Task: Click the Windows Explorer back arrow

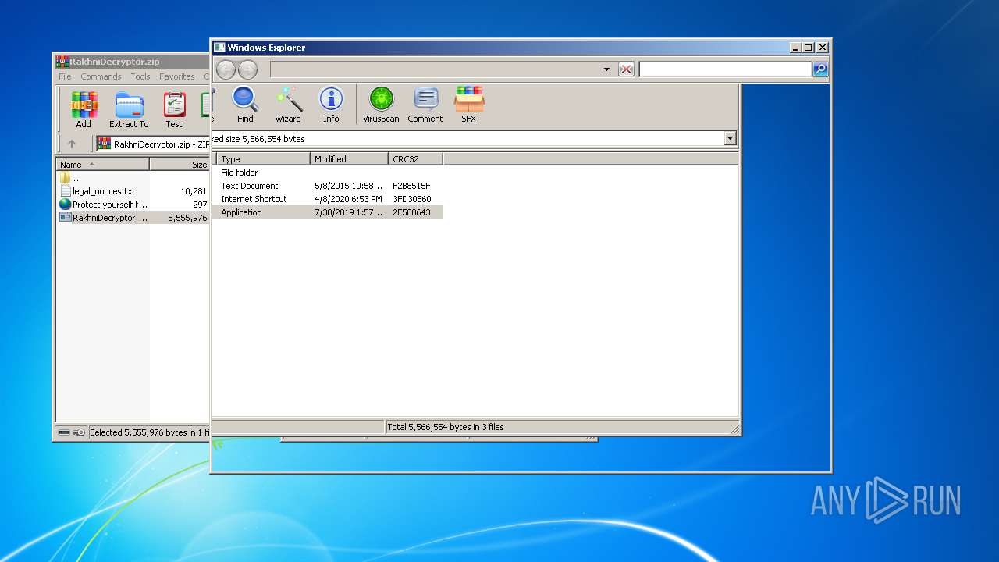Action: click(226, 69)
